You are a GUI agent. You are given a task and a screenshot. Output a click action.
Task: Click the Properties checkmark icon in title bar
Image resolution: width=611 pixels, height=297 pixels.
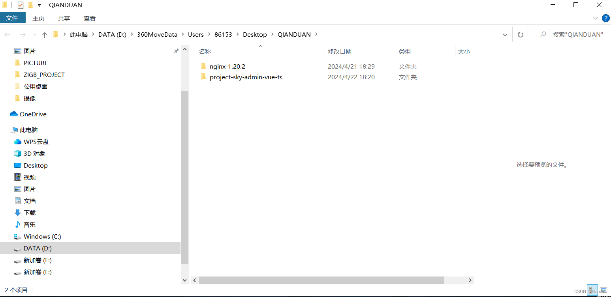point(21,5)
